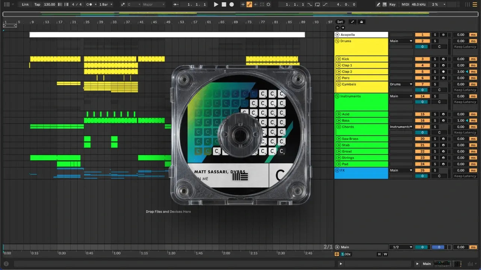This screenshot has height=270, width=481.
Task: Arm the Clap 2 track for recording
Action: pyautogui.click(x=443, y=72)
